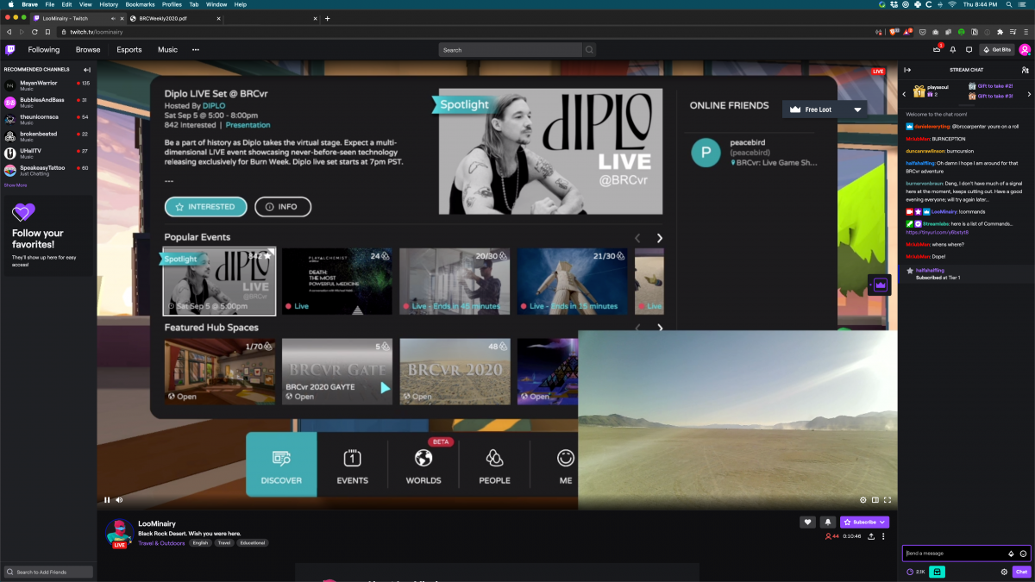The width and height of the screenshot is (1035, 582).
Task: Click the Twitch search box
Action: [511, 50]
